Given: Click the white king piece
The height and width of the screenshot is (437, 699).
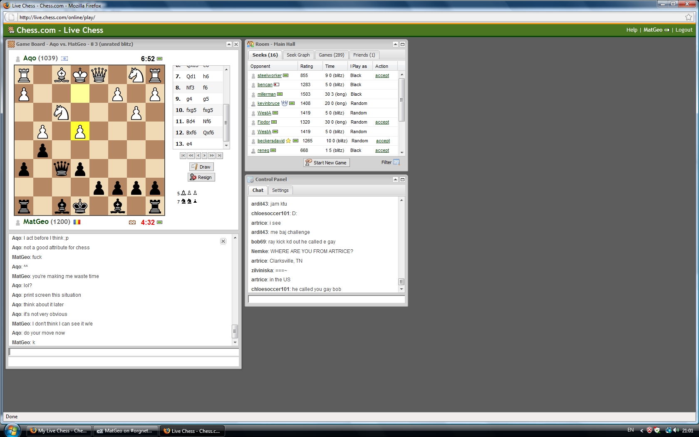Looking at the screenshot, I should (80, 75).
